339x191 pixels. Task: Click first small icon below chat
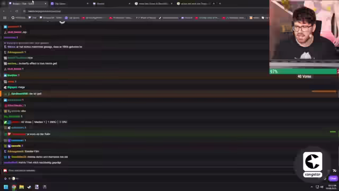(5, 178)
